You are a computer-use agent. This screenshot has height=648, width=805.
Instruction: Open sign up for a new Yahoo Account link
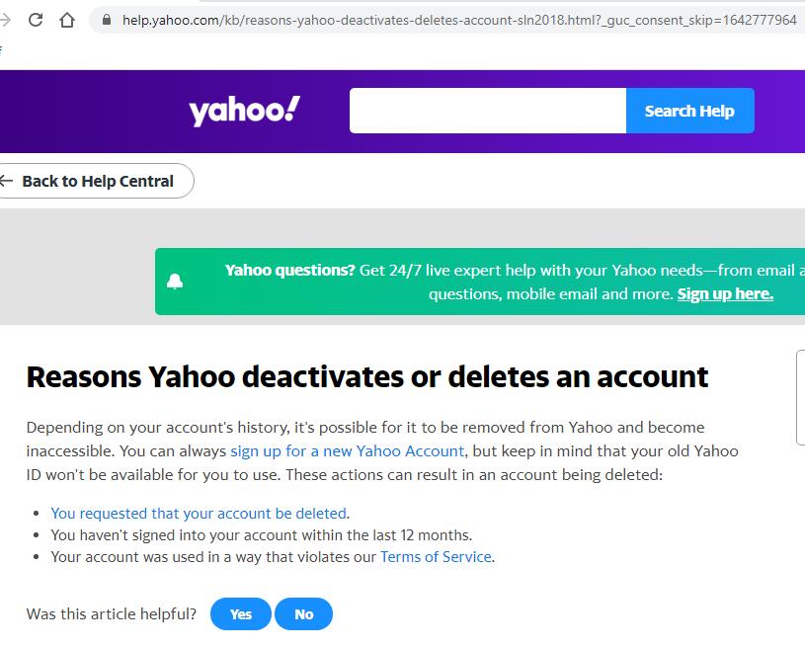(347, 450)
